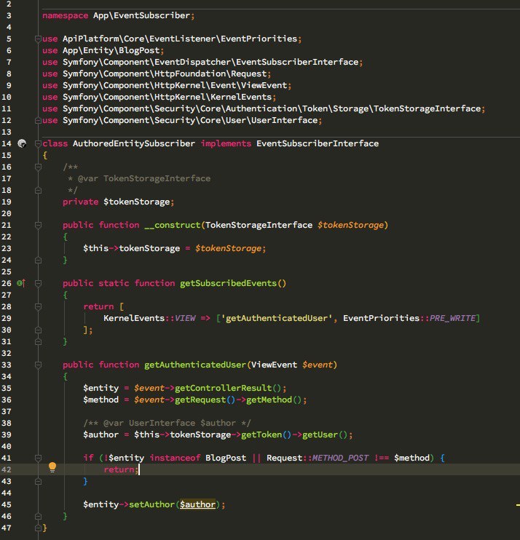Click App\Entity\BlogPost import on line 6
The image size is (520, 540).
111,51
